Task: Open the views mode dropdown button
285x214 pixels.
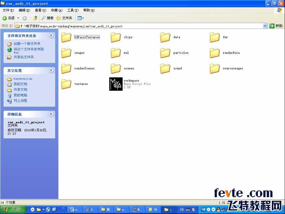Action: point(80,18)
